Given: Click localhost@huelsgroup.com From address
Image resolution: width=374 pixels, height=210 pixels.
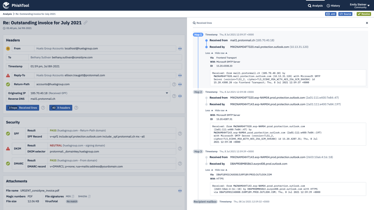Looking at the screenshot, I should pos(81,48).
